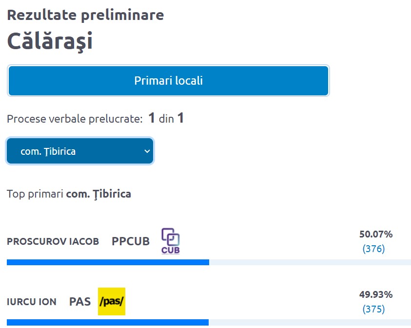This screenshot has height=328, width=411.
Task: Click the Procese verbale prelucrate counter
Action: click(96, 118)
